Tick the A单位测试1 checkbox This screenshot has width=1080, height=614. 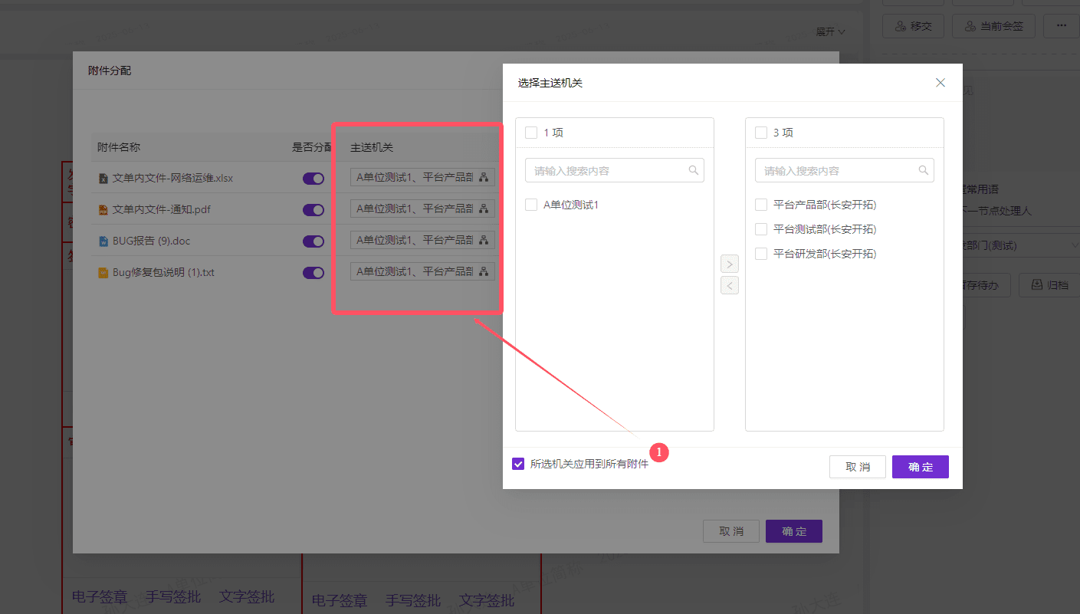531,205
